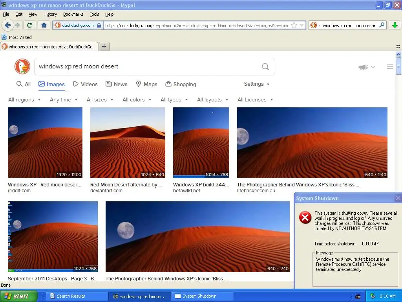Switch to System Shutdown taskbar button

[202, 296]
